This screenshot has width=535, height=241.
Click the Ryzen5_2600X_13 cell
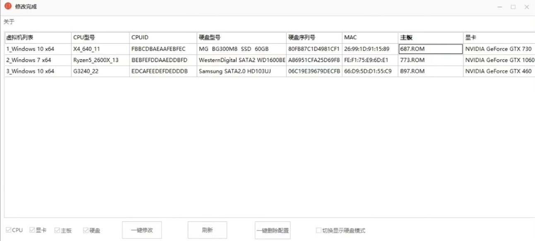pos(100,60)
